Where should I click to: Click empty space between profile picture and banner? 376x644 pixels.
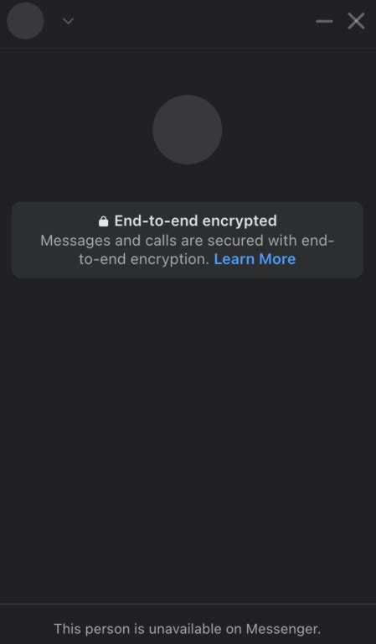click(x=188, y=183)
